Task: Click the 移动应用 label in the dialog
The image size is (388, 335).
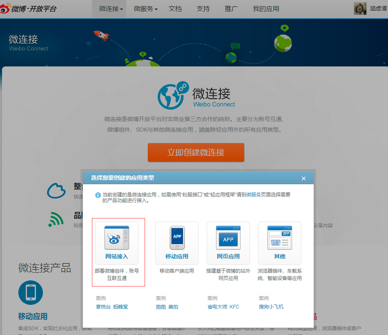Action: [x=177, y=256]
